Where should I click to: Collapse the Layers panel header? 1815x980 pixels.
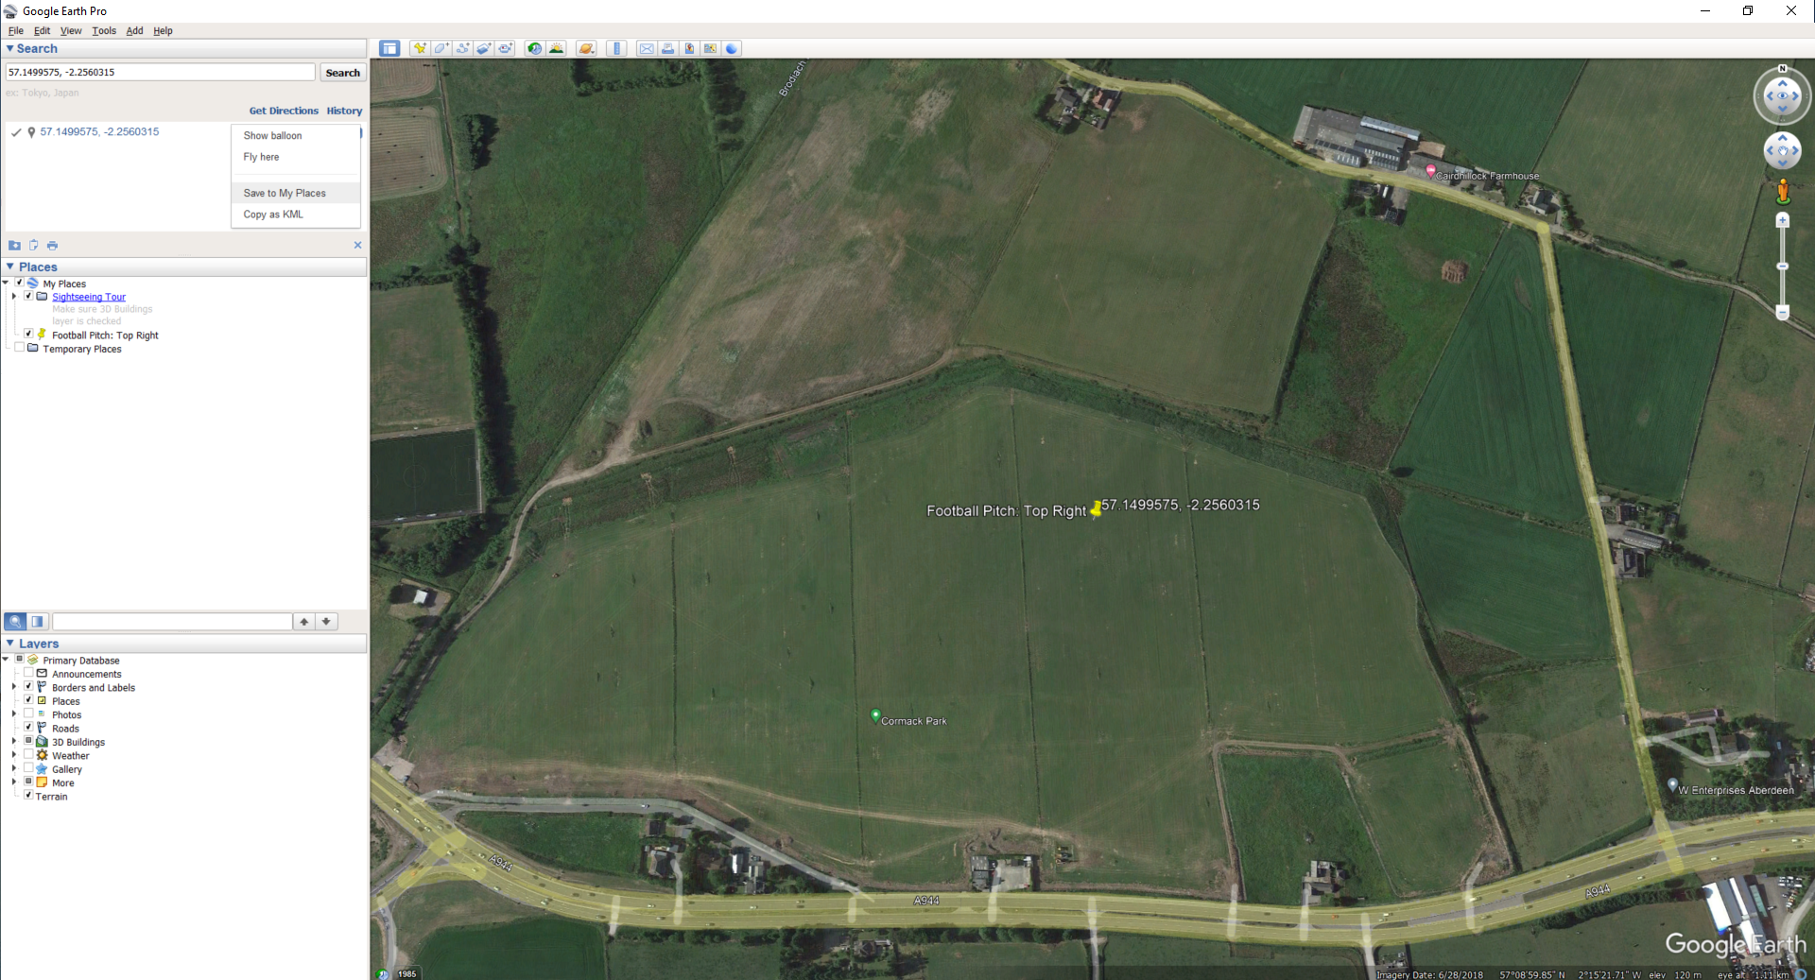pos(185,644)
